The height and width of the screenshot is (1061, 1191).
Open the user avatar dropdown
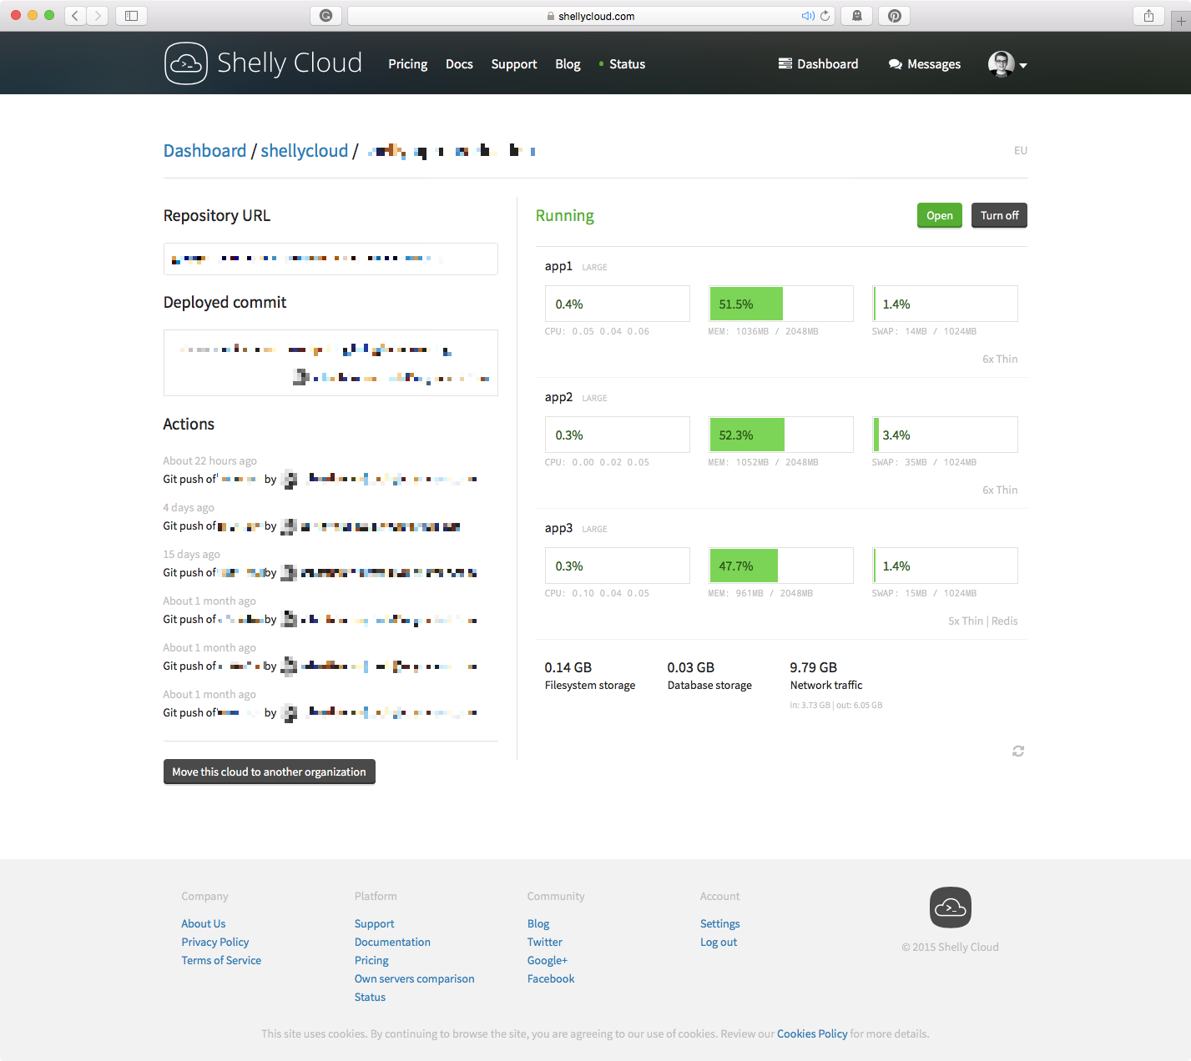click(x=1007, y=64)
